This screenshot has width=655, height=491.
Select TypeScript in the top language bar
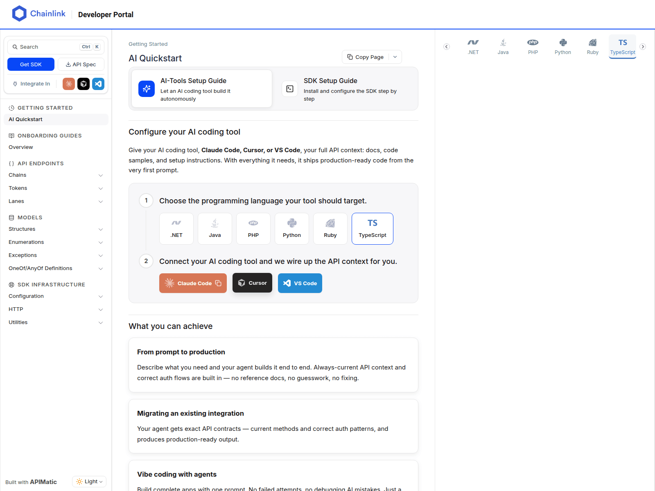[623, 47]
